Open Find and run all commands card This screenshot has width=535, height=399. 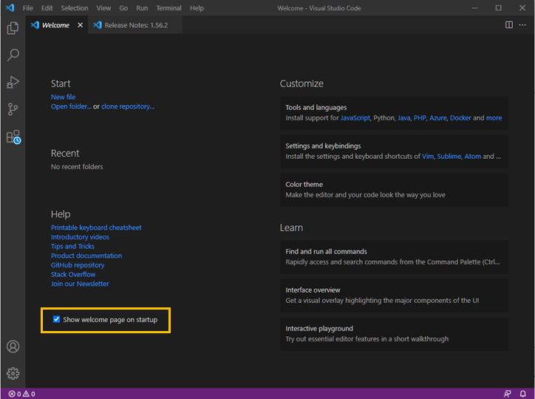(394, 257)
